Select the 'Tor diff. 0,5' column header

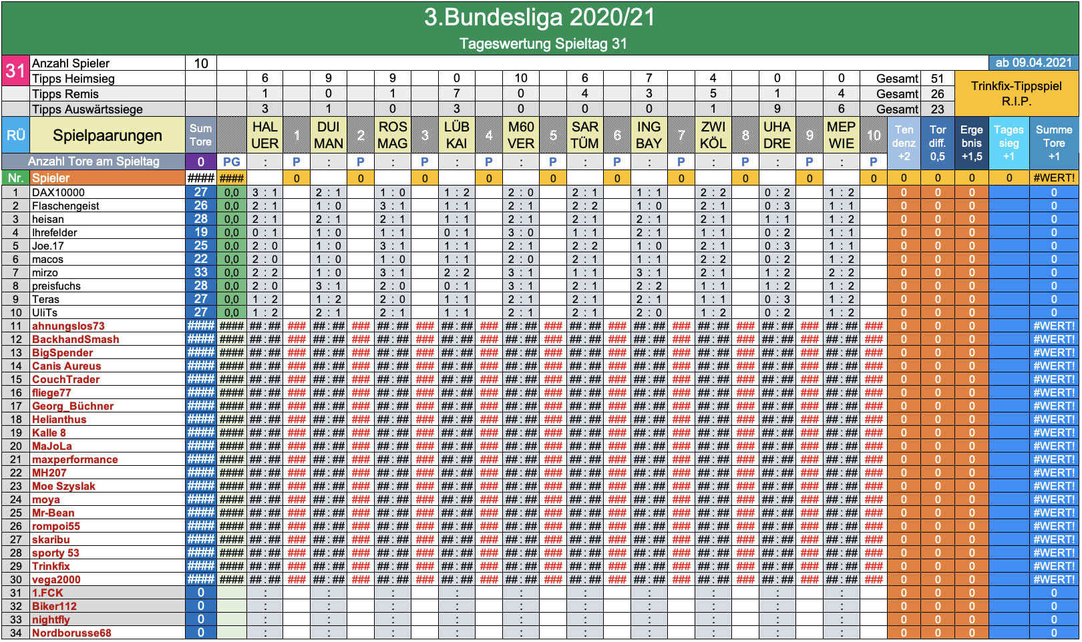point(938,143)
